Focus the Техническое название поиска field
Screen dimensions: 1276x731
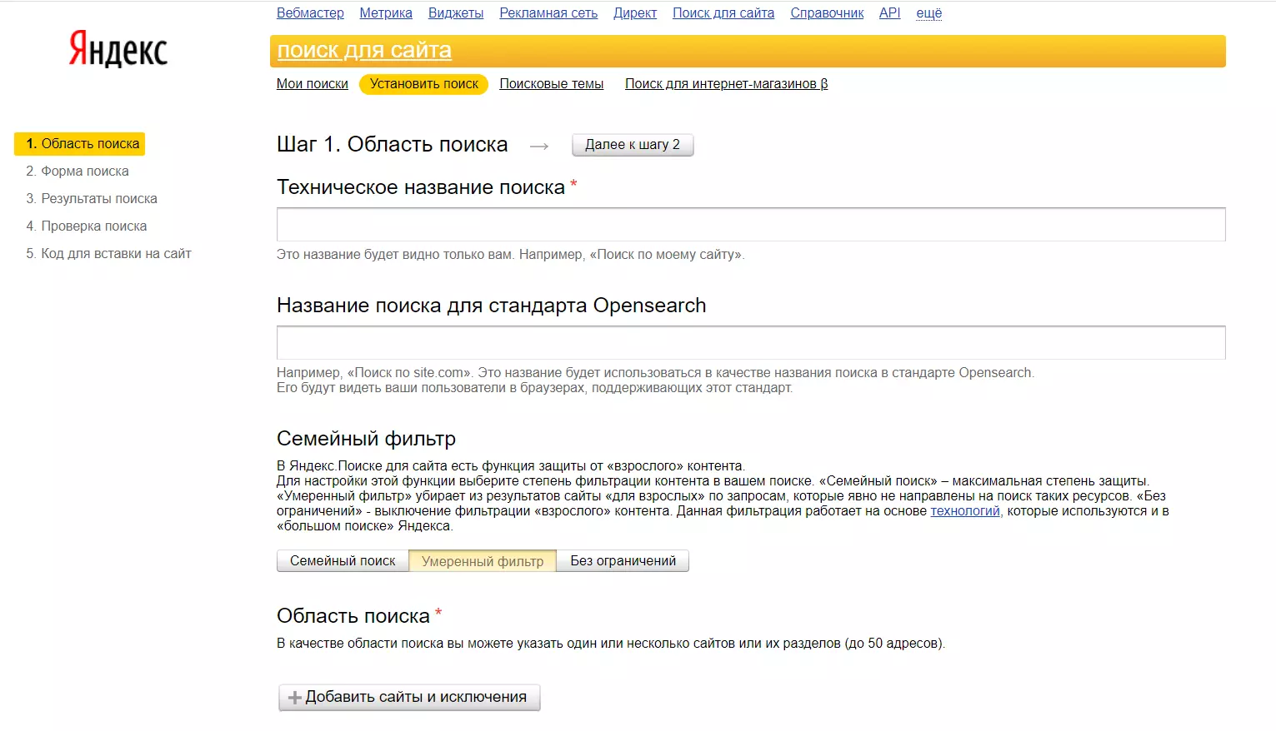pos(751,225)
